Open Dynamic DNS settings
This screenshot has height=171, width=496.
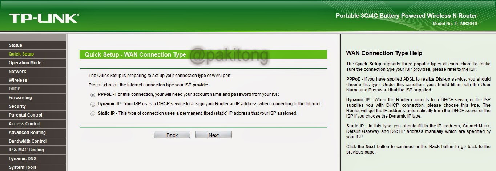(33, 159)
